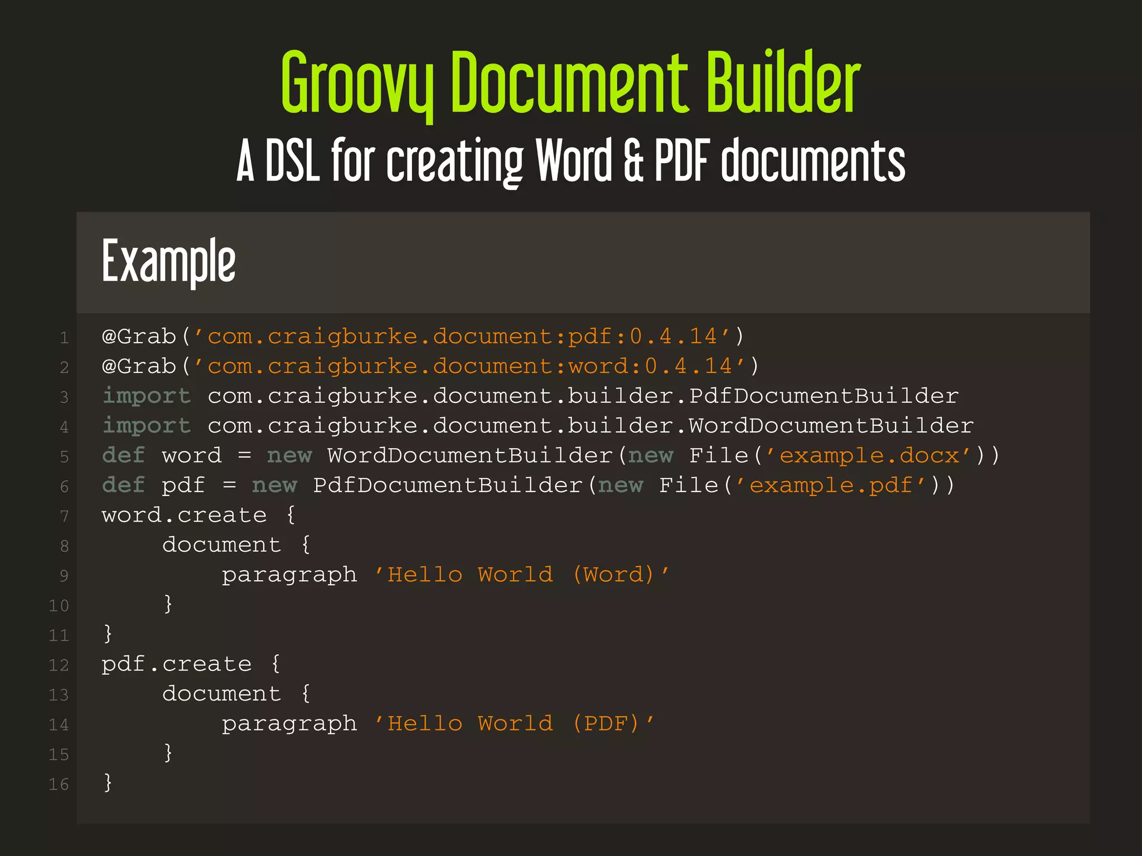Click line number 16 in the gutter

pyautogui.click(x=59, y=785)
